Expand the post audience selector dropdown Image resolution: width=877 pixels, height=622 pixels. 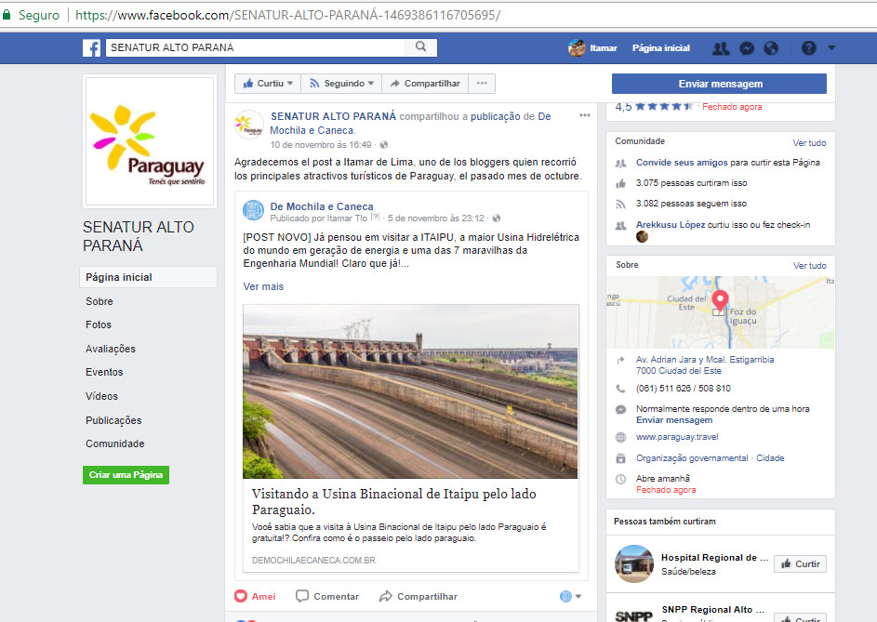tap(571, 596)
